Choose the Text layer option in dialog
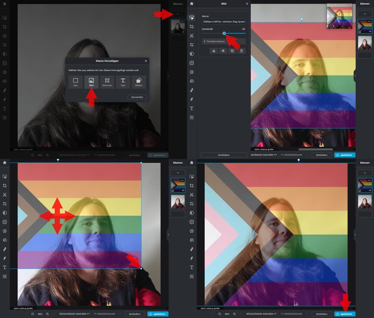The width and height of the screenshot is (374, 318). (123, 82)
